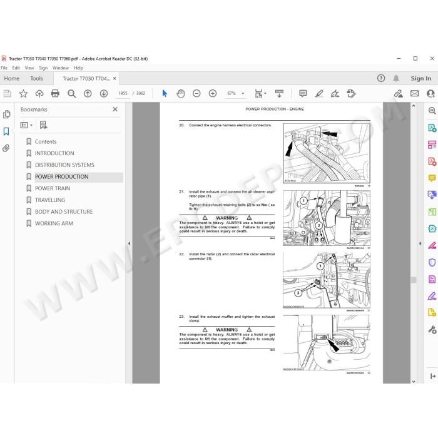Switch to the Home tab
Image resolution: width=438 pixels, height=438 pixels.
[x=12, y=78]
